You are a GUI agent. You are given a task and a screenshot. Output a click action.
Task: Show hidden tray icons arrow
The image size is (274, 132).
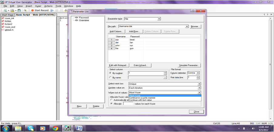239,128
